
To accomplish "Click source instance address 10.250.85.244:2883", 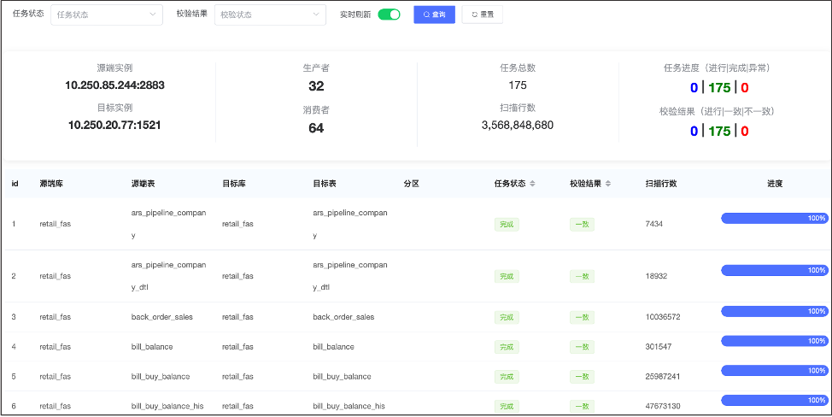I will [114, 85].
